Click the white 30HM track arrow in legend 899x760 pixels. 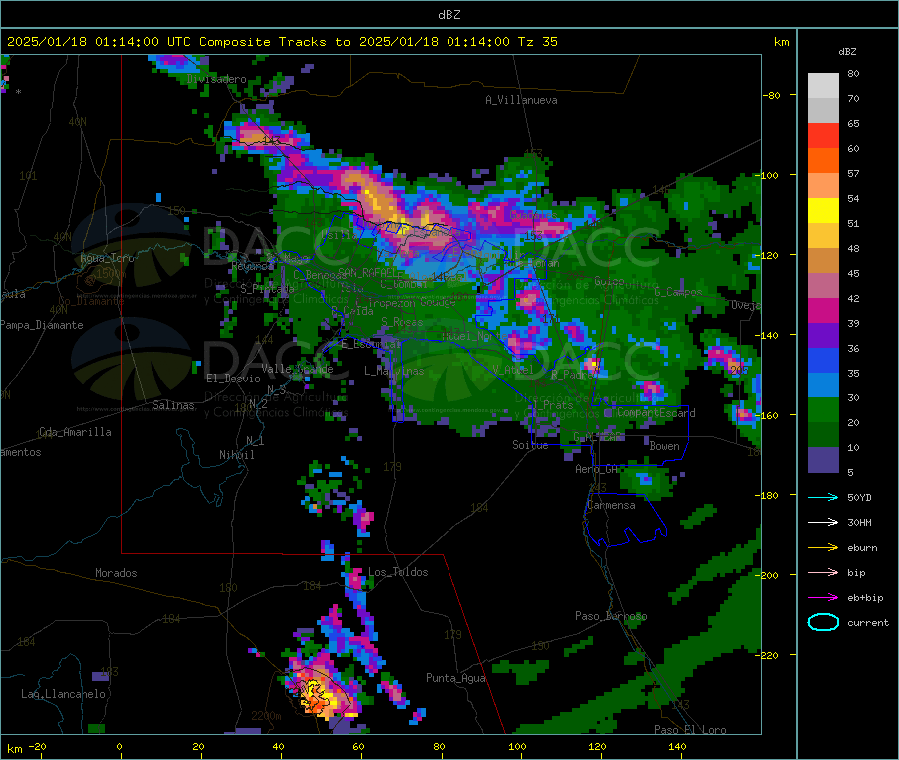pyautogui.click(x=823, y=522)
